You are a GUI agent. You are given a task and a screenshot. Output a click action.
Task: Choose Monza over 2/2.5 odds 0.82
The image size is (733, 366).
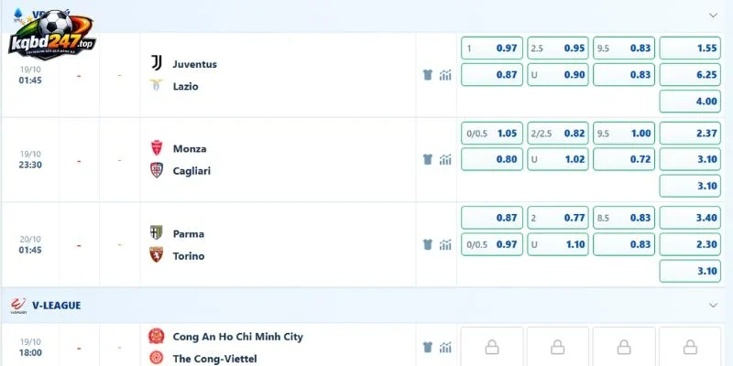tap(558, 133)
